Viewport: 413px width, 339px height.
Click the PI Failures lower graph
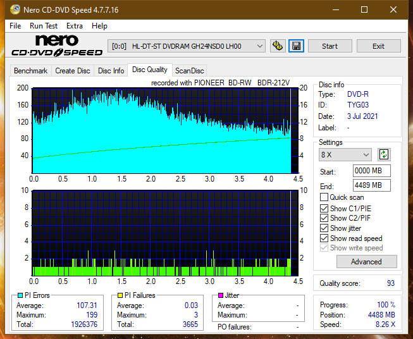click(165, 233)
